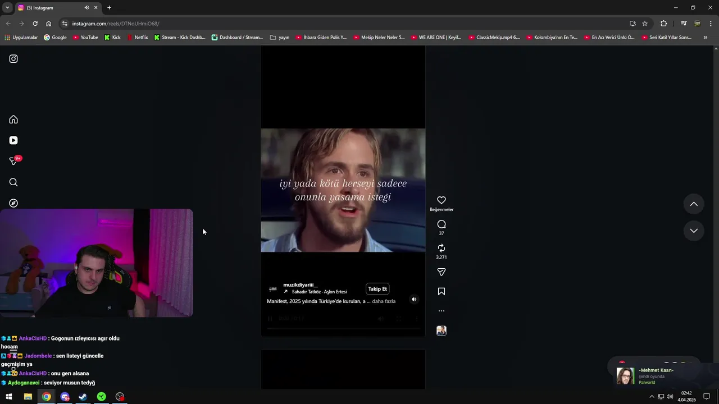
Task: Pause the reel video player
Action: [x=270, y=319]
